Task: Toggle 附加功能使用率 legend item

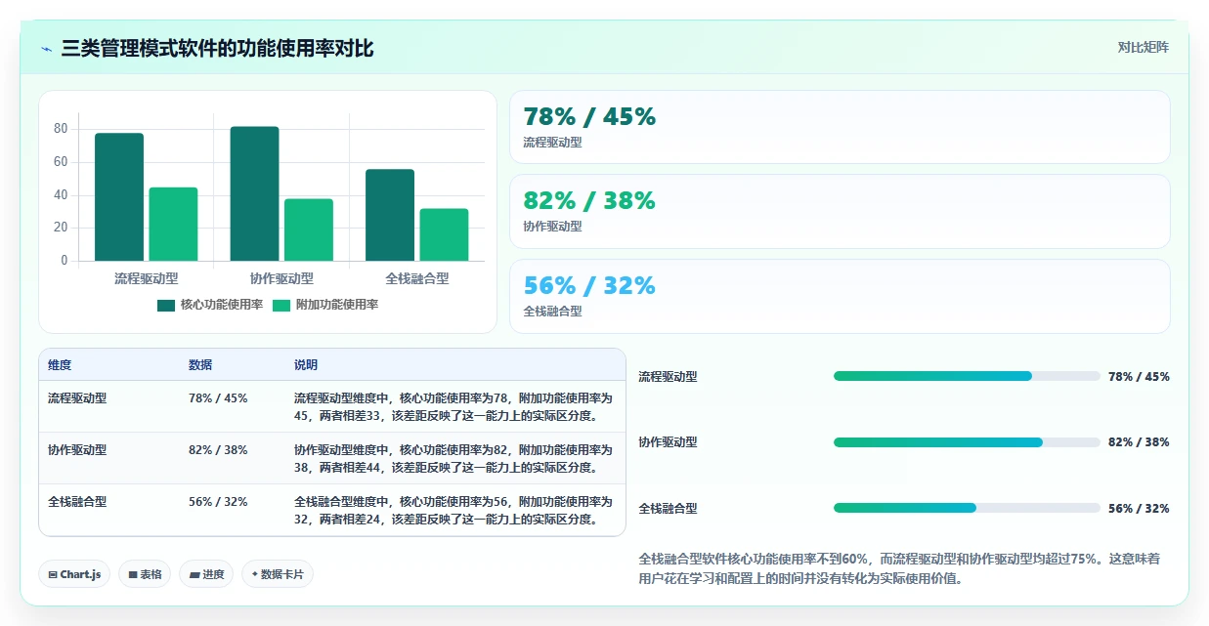Action: coord(324,305)
